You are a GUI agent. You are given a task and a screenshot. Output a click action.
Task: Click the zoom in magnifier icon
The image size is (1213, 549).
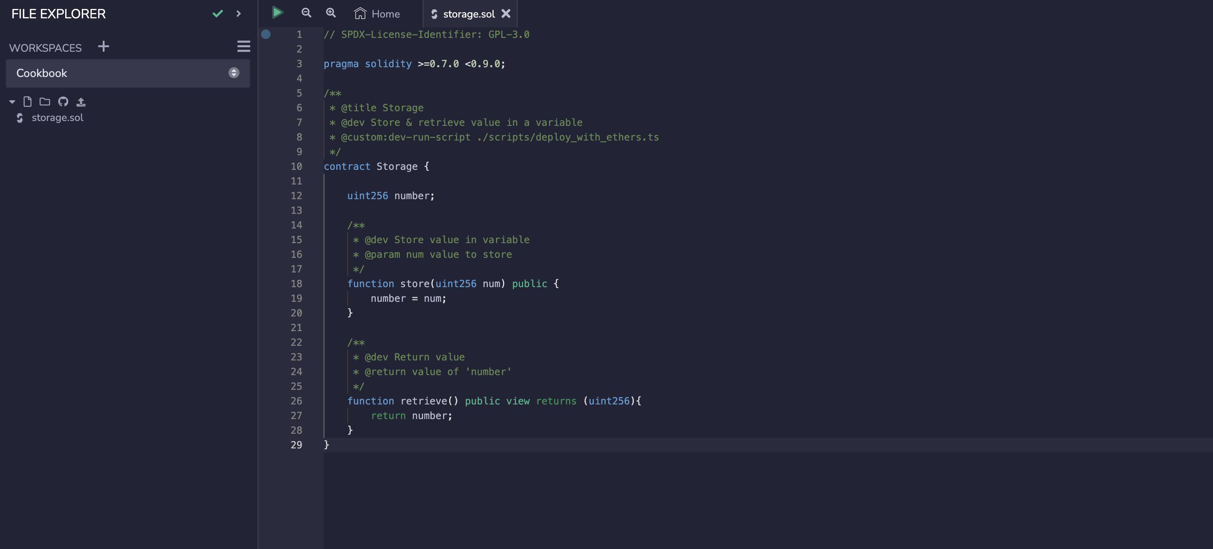coord(331,13)
